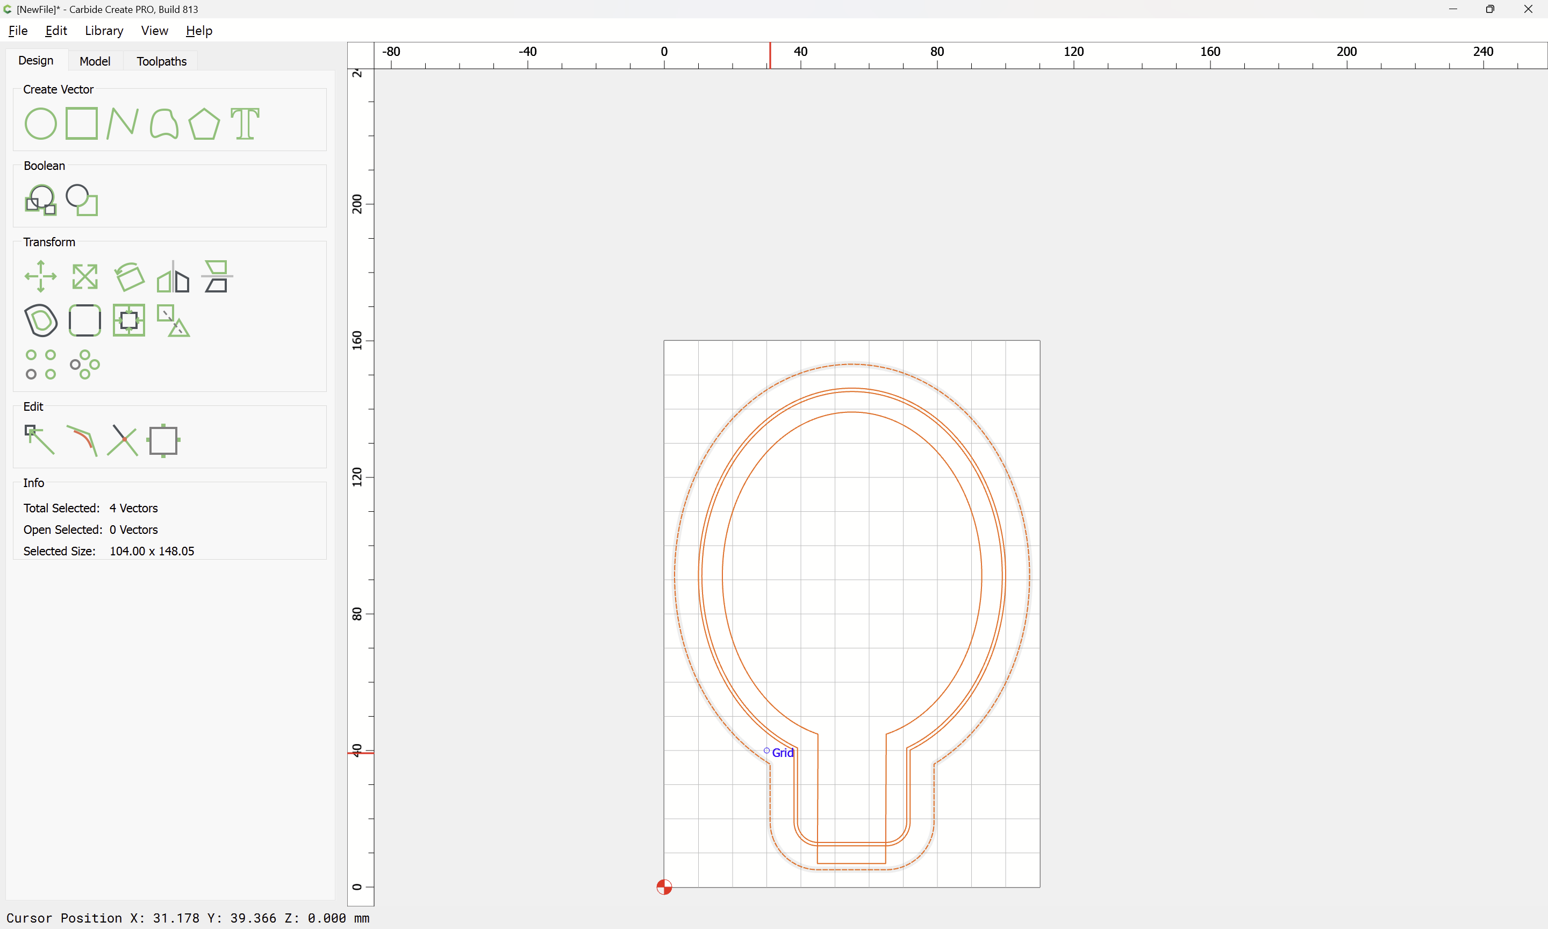
Task: Open the Move transform tool
Action: click(41, 276)
